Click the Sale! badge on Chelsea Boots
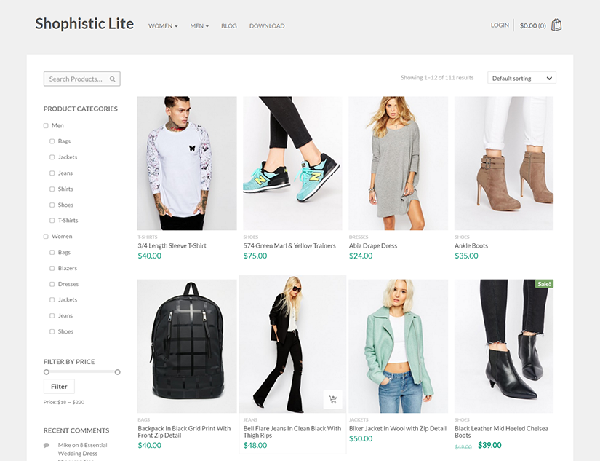The height and width of the screenshot is (461, 600). click(x=544, y=284)
